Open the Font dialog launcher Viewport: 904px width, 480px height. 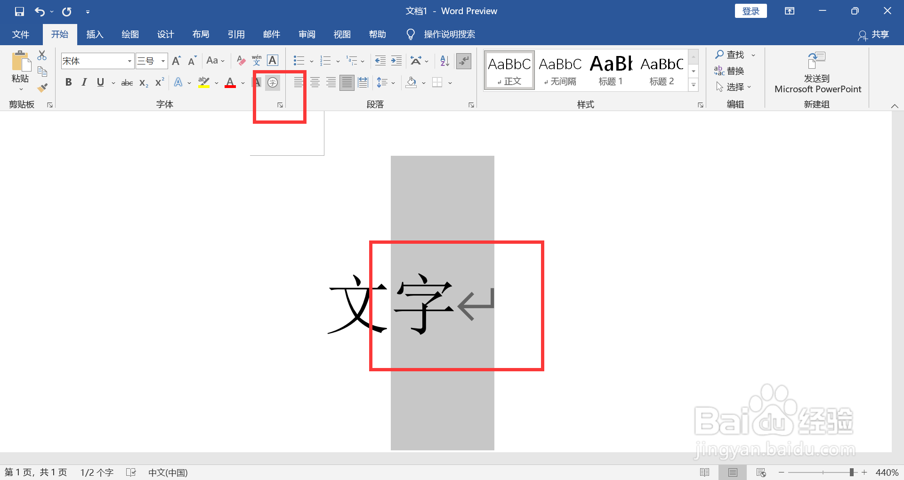280,105
